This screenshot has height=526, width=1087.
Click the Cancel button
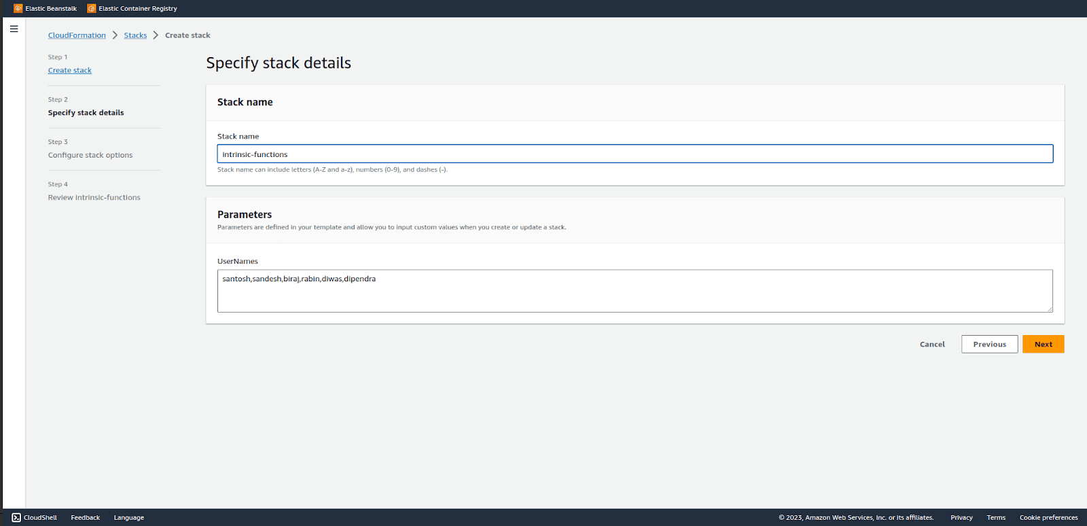(932, 345)
